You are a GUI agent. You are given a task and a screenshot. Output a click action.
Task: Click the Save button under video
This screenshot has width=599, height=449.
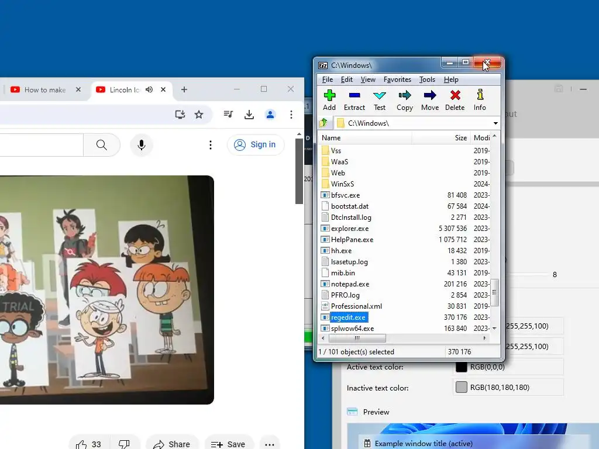coord(228,444)
